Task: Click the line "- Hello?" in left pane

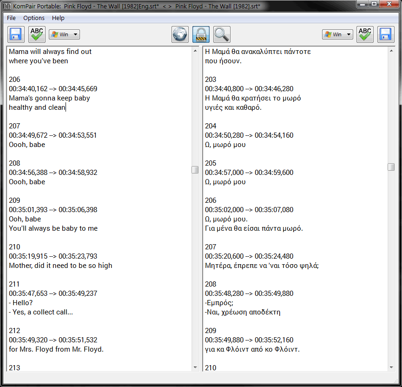Action: click(21, 303)
